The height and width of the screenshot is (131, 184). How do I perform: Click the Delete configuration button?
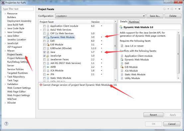point(173,16)
